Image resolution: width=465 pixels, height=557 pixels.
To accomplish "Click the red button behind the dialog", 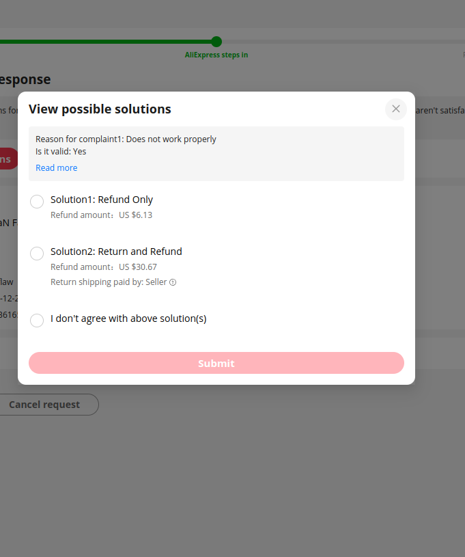I will click(x=9, y=159).
